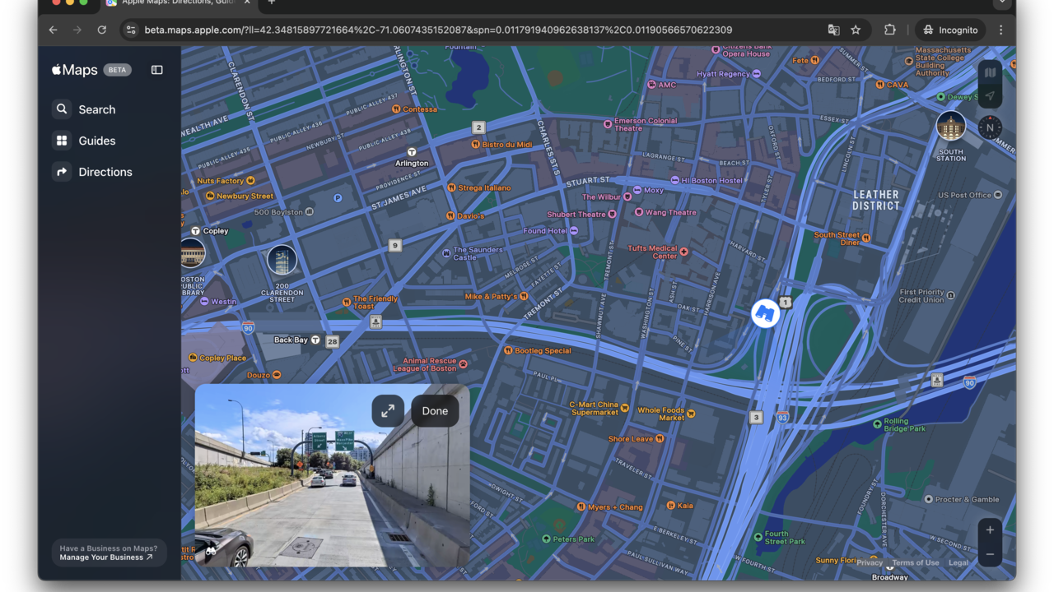Expand the Look Around view to fullscreen
1054x592 pixels.
[388, 411]
